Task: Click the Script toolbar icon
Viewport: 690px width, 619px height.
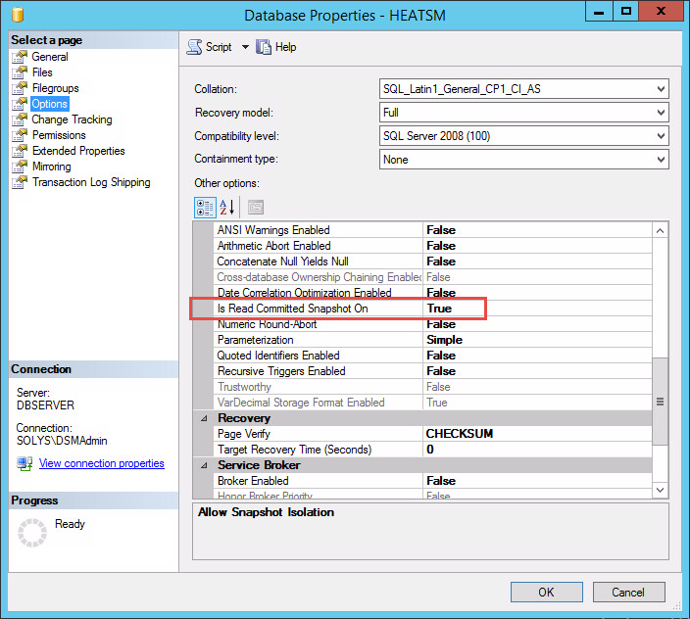Action: (x=194, y=47)
